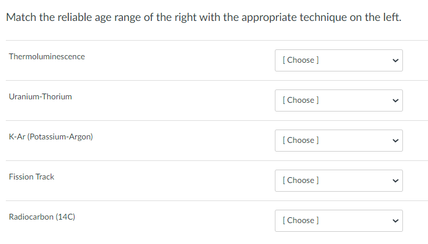Click the Thermoluminescence technique label
The image size is (428, 244).
(x=47, y=57)
